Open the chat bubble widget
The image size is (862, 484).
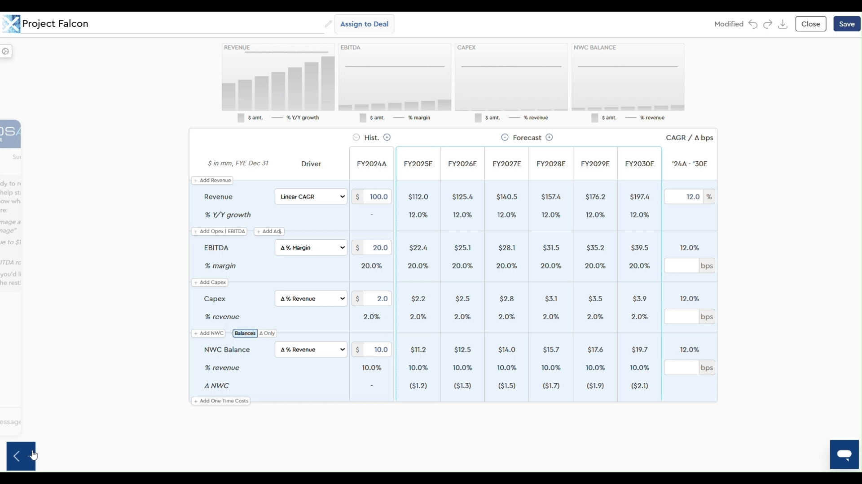pos(844,454)
